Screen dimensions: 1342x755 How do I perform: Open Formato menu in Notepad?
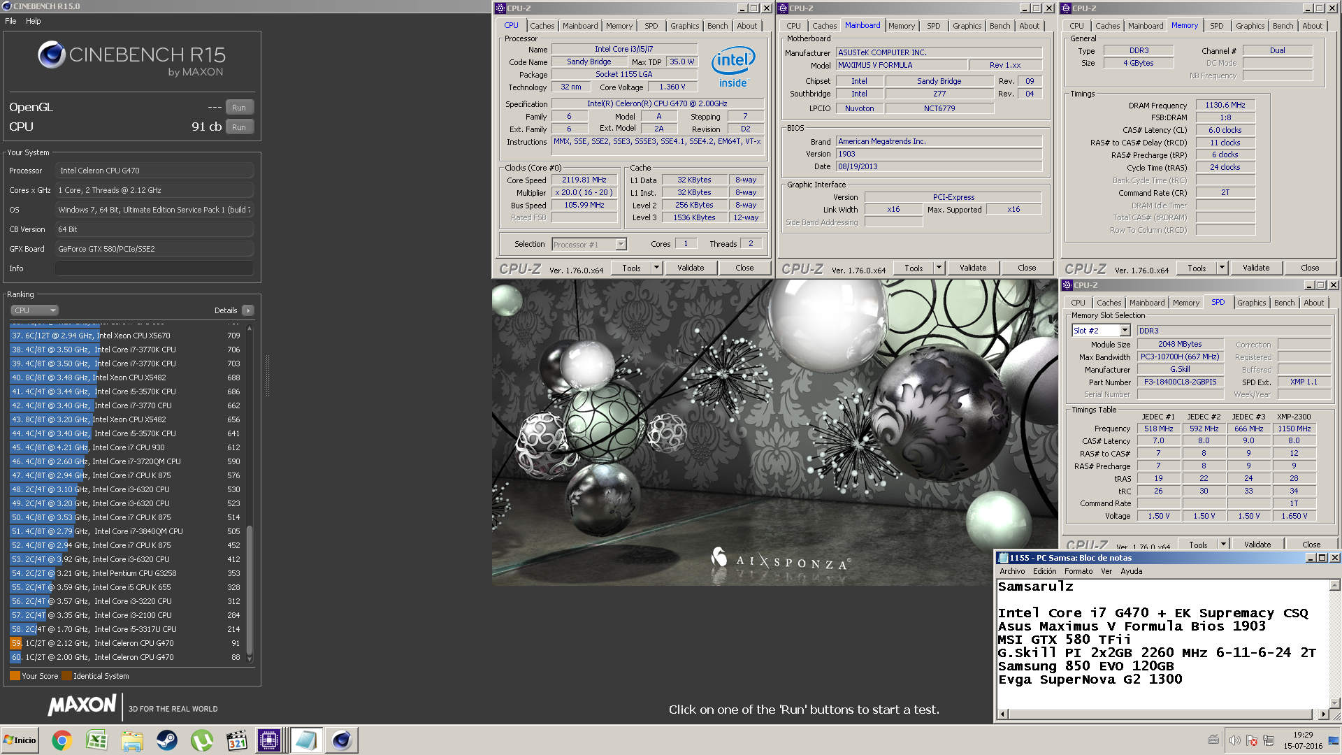click(x=1078, y=571)
